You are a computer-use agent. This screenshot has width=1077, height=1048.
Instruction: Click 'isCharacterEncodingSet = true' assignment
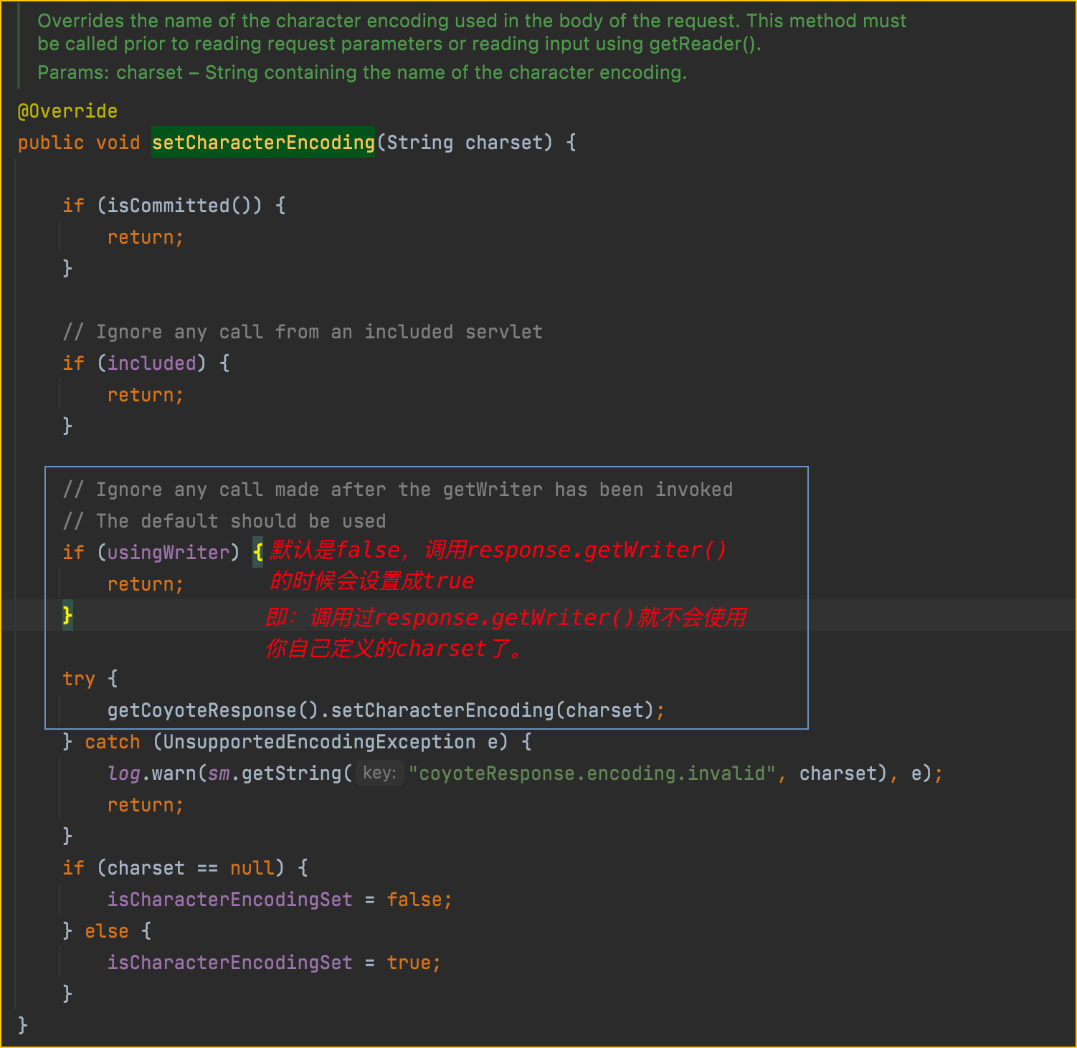click(273, 963)
